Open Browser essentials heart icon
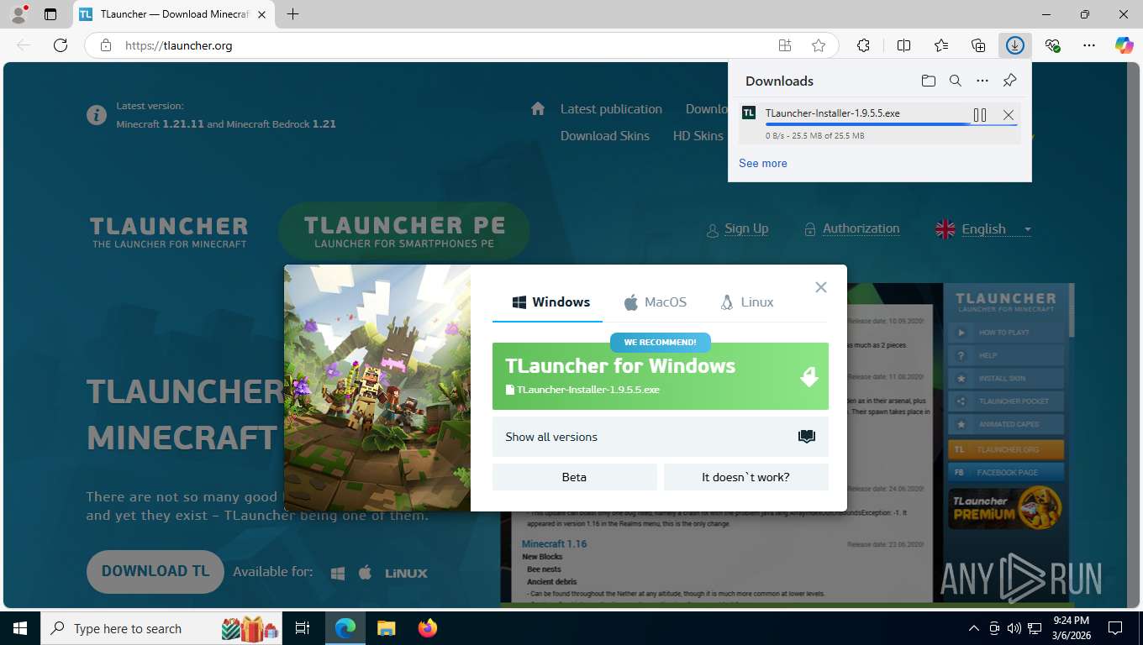This screenshot has height=645, width=1143. tap(1052, 45)
